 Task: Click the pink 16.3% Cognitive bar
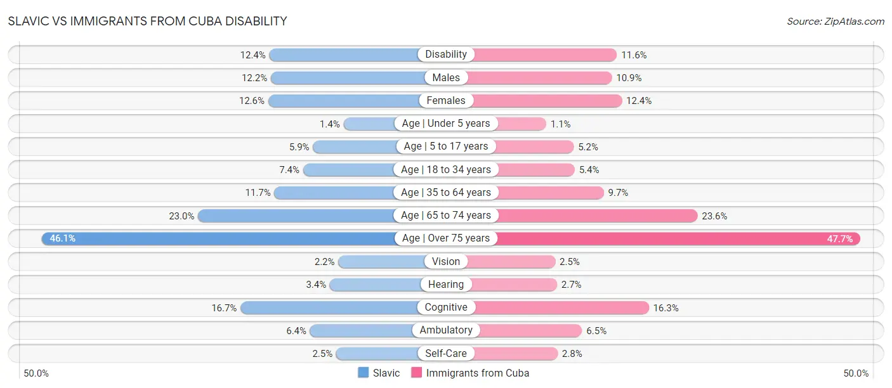(x=562, y=307)
